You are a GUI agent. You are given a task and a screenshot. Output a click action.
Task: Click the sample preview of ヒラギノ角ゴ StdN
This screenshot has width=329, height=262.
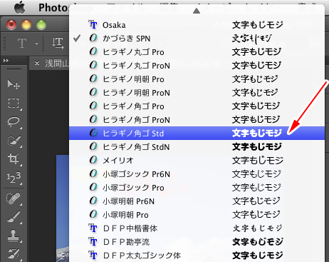[257, 147]
